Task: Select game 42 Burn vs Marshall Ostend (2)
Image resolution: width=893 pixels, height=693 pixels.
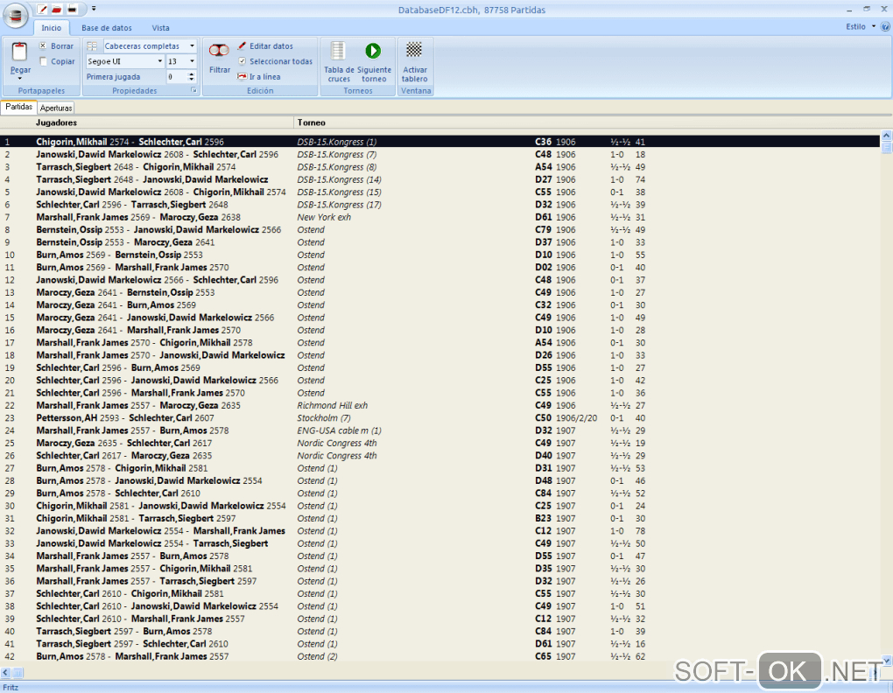Action: coord(439,656)
